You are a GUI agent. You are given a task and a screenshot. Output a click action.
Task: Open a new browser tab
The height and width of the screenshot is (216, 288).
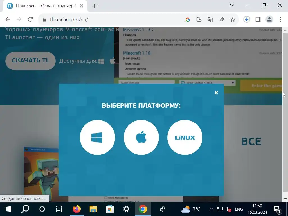[95, 6]
